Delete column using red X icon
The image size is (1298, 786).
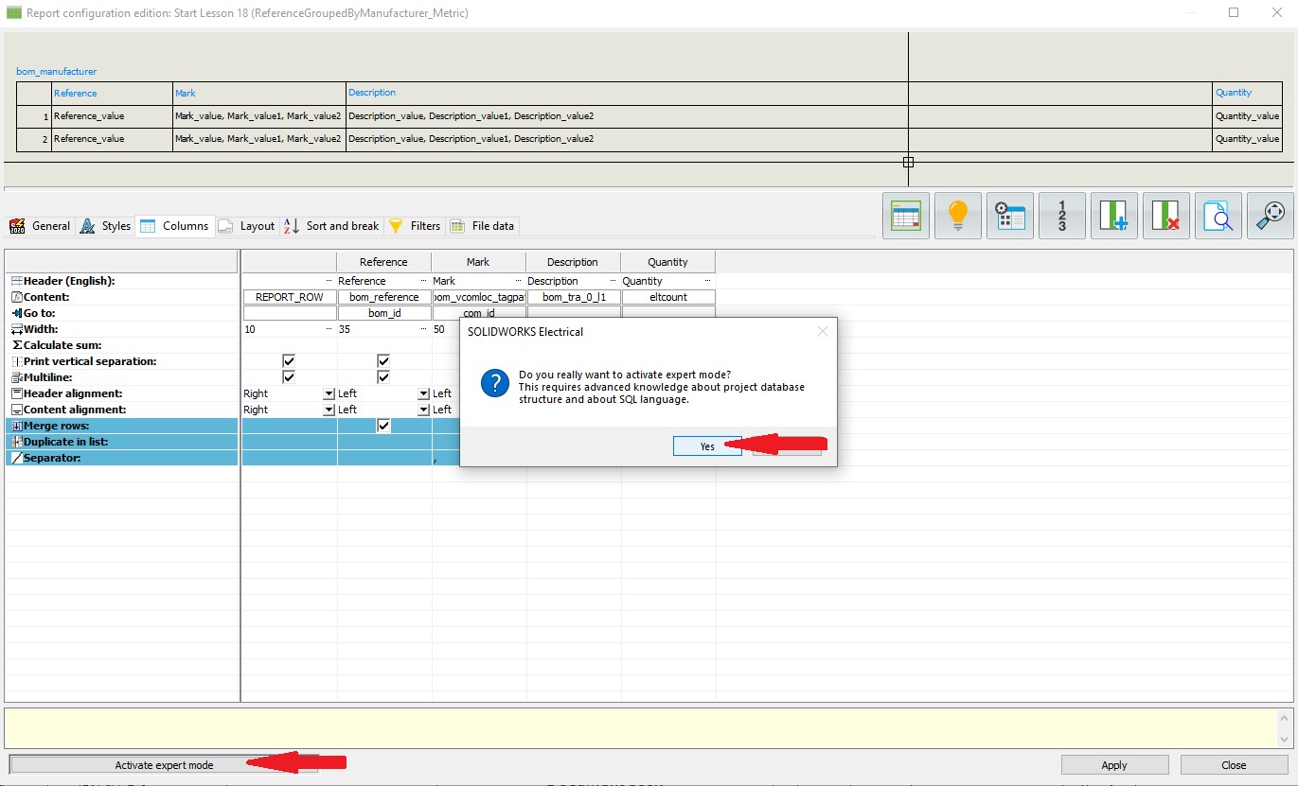click(x=1165, y=216)
